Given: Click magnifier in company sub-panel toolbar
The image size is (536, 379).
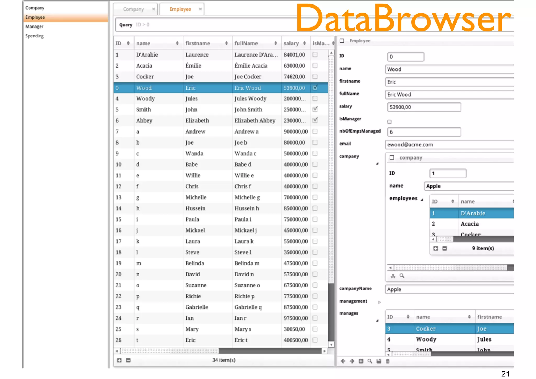Looking at the screenshot, I should click(402, 276).
